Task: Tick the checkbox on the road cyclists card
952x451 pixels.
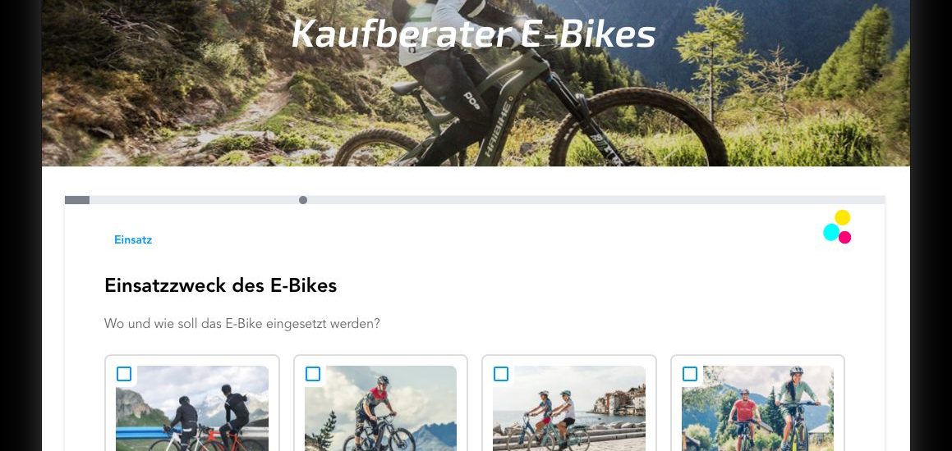Action: pyautogui.click(x=124, y=374)
